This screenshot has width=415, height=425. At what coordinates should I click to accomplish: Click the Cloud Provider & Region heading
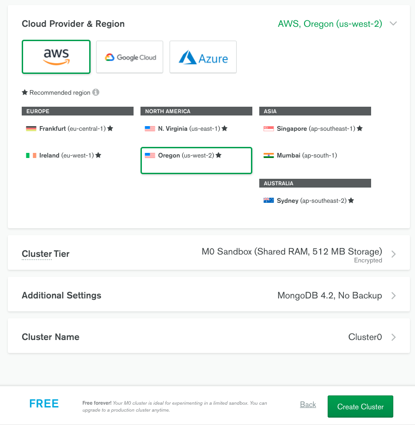point(73,24)
